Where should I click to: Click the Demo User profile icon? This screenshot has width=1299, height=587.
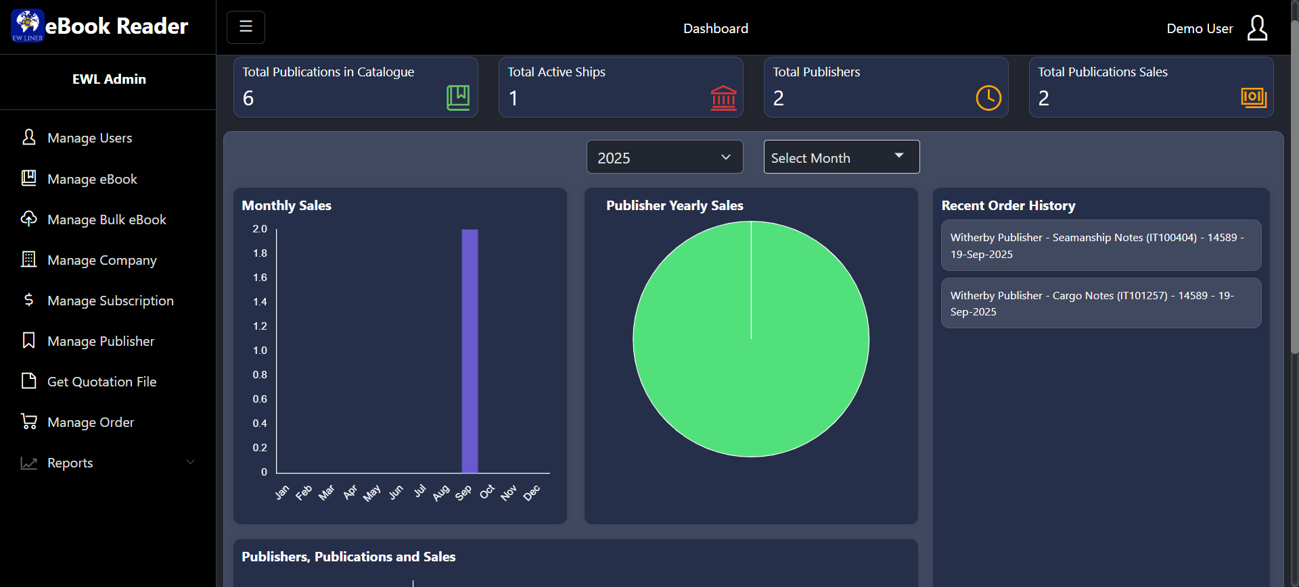click(x=1256, y=28)
